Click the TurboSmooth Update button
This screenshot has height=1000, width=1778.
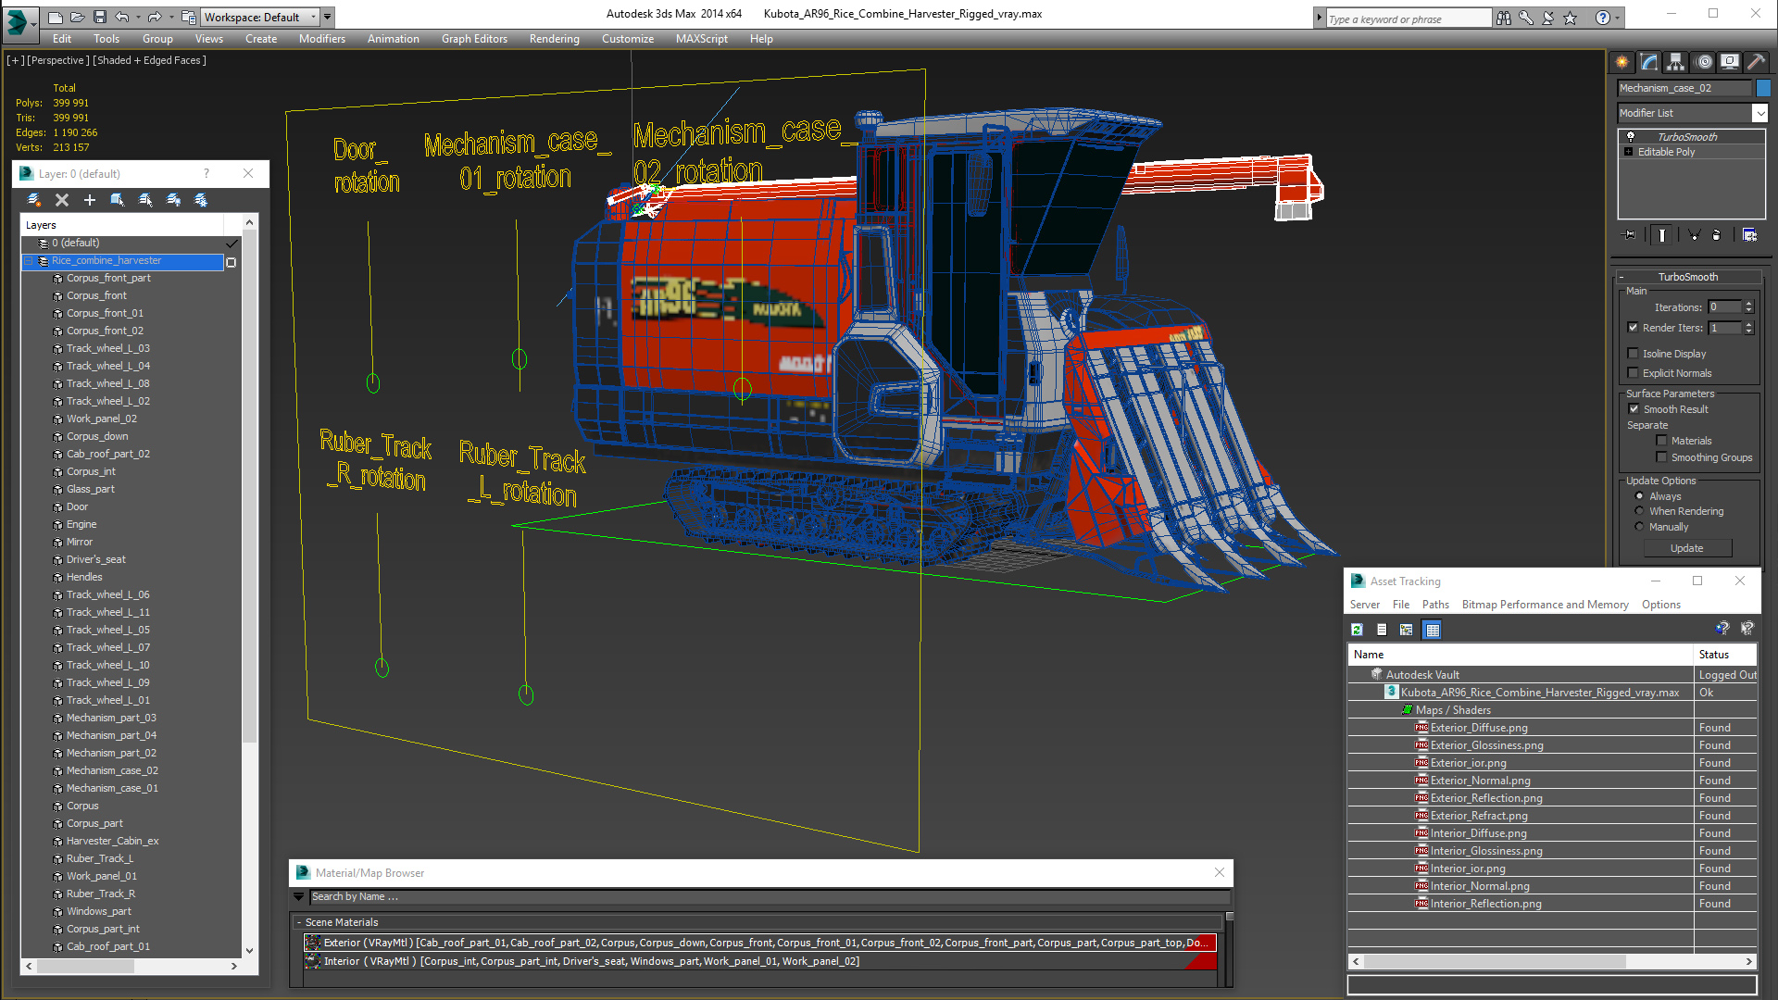(1686, 548)
